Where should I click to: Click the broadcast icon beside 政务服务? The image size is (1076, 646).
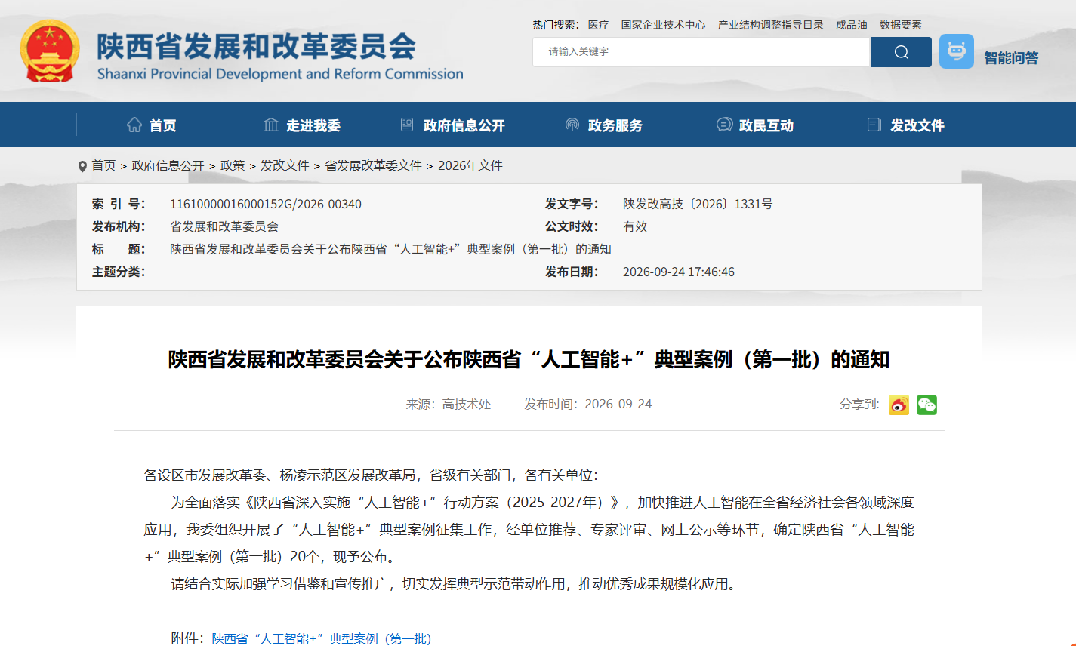point(572,125)
